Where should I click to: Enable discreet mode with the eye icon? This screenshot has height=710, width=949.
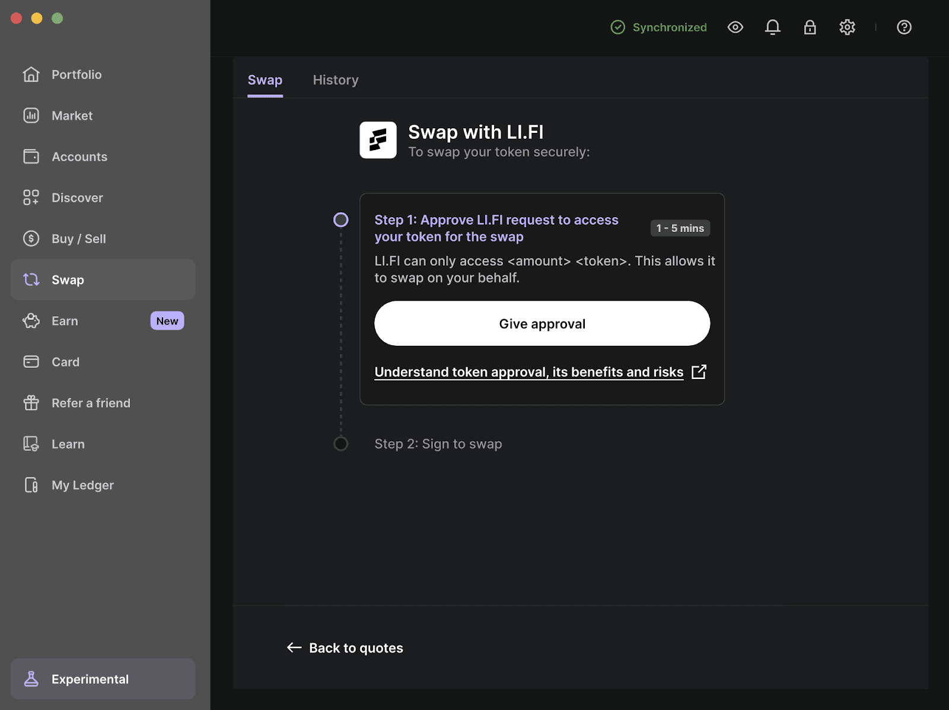tap(735, 27)
